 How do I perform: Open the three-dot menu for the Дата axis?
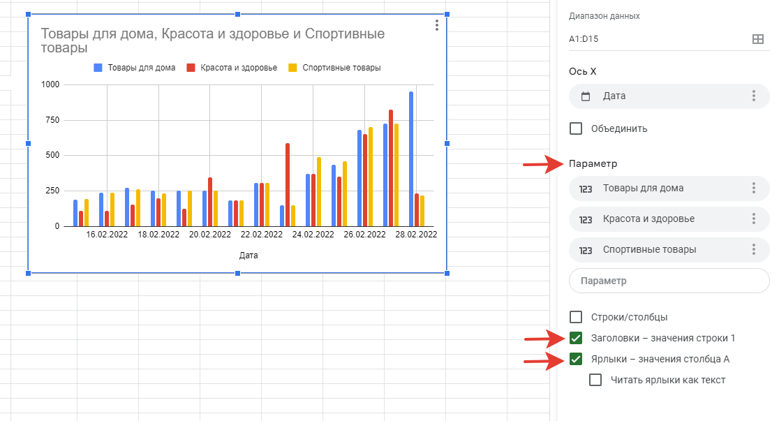754,96
